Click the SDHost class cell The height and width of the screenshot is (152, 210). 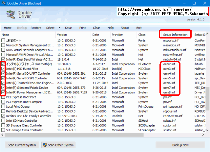pyautogui.click(x=143, y=120)
